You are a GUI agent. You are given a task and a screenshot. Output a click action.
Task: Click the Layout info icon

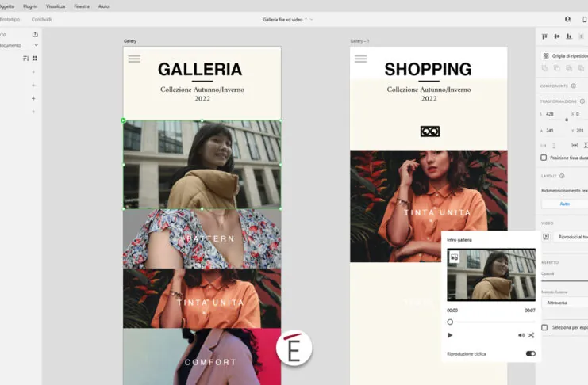(x=562, y=176)
